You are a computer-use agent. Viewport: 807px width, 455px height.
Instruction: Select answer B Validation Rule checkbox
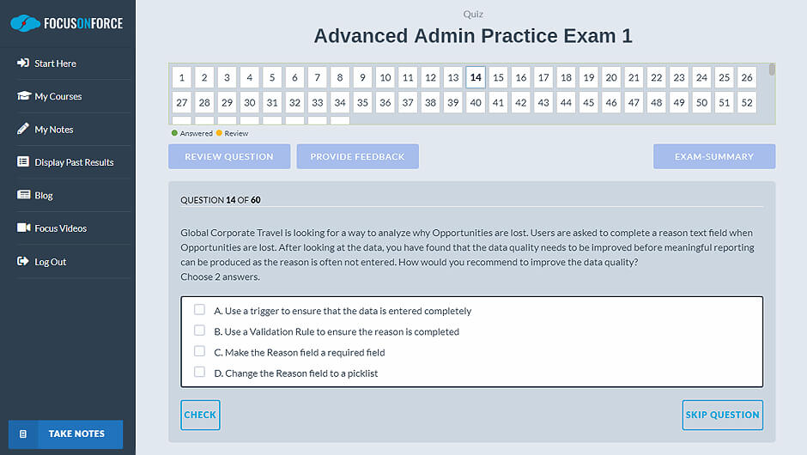click(x=200, y=331)
